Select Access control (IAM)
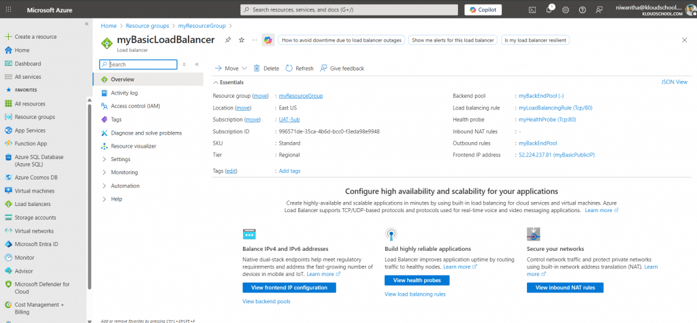This screenshot has width=697, height=323. point(135,106)
